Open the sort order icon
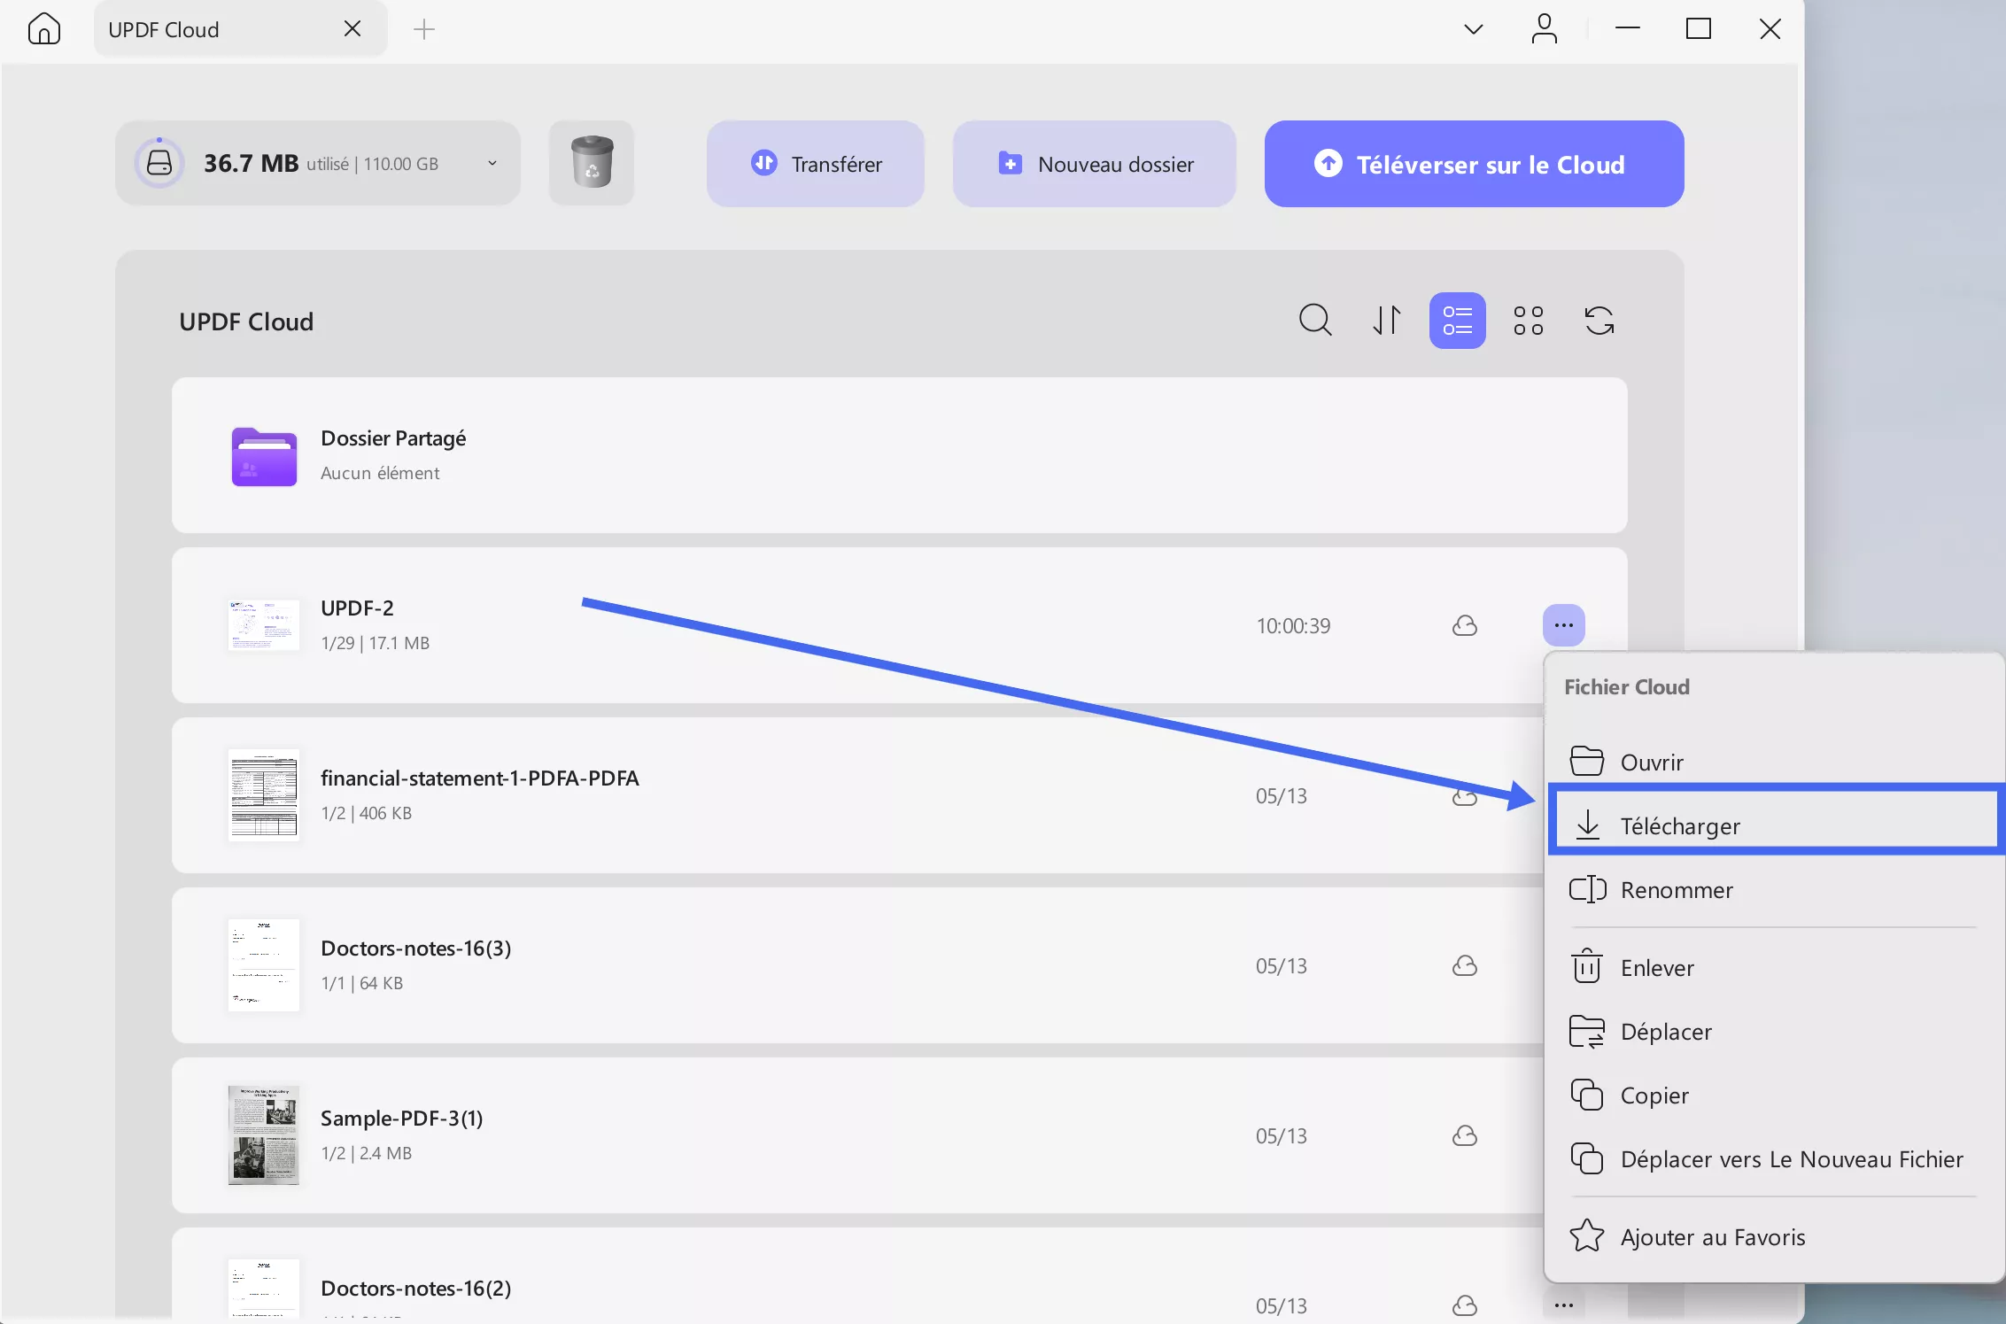 [1387, 320]
